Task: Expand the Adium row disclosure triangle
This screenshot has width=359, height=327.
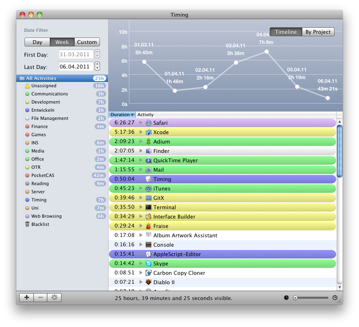Action: pyautogui.click(x=141, y=141)
